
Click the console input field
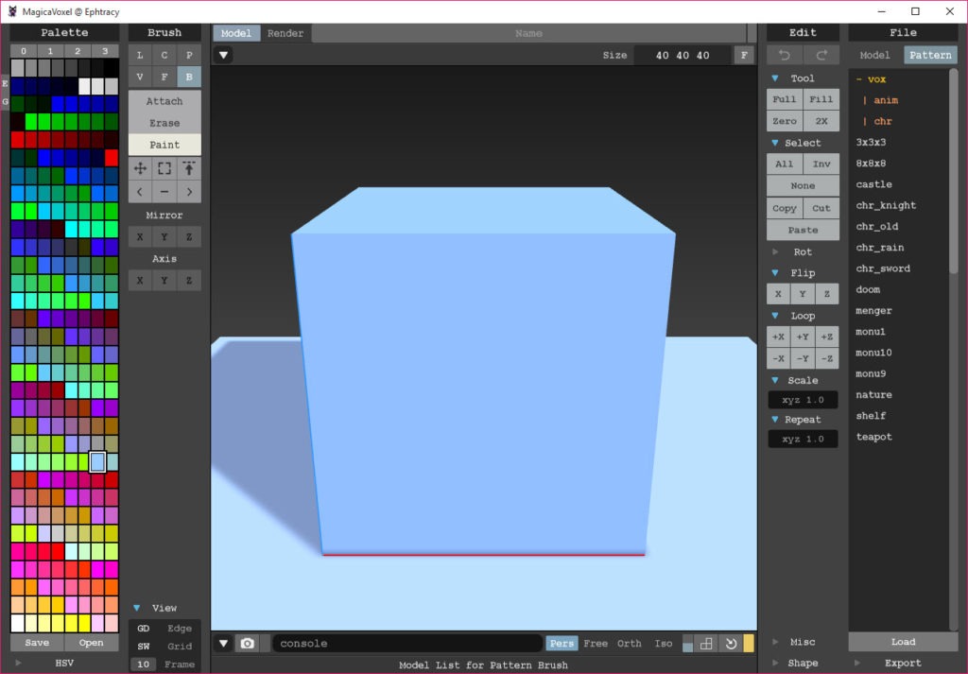coord(406,644)
